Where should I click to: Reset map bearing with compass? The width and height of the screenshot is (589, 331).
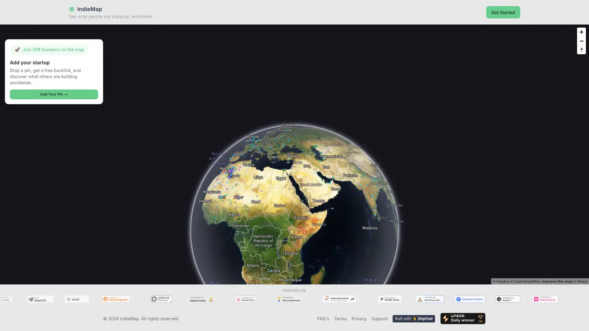coord(581,50)
